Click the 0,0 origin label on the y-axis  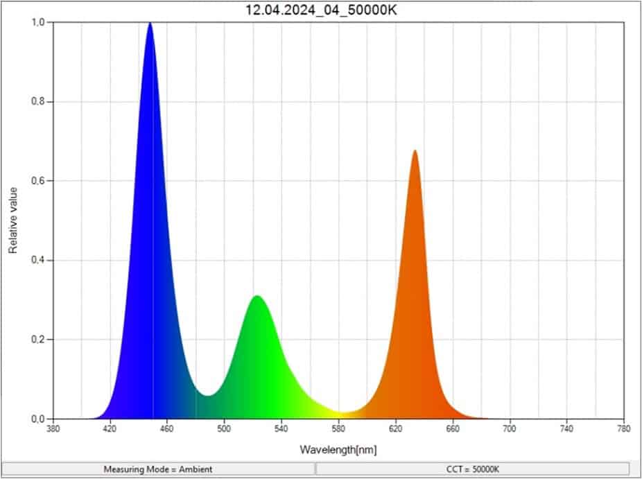[39, 419]
